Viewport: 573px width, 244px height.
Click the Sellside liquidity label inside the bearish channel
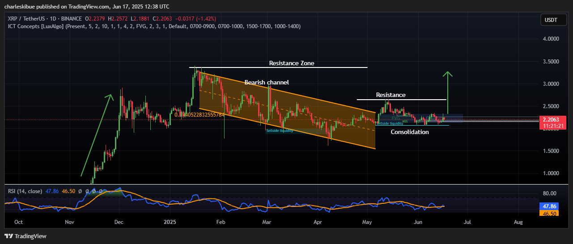pos(279,130)
